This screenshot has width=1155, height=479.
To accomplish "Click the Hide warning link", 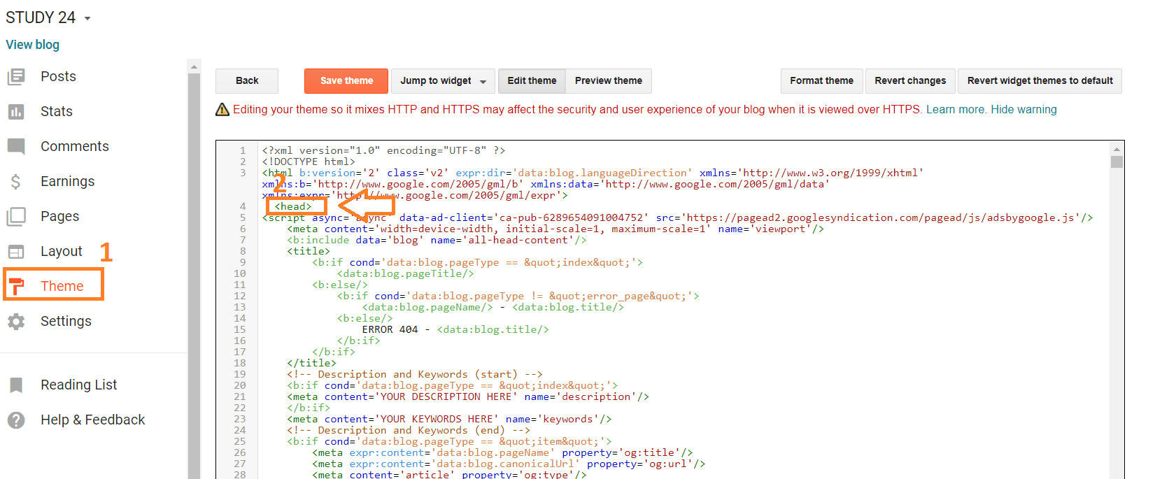I will click(1023, 110).
